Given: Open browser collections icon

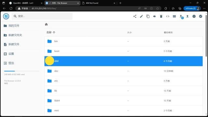Looking at the screenshot, I should pyautogui.click(x=180, y=8).
